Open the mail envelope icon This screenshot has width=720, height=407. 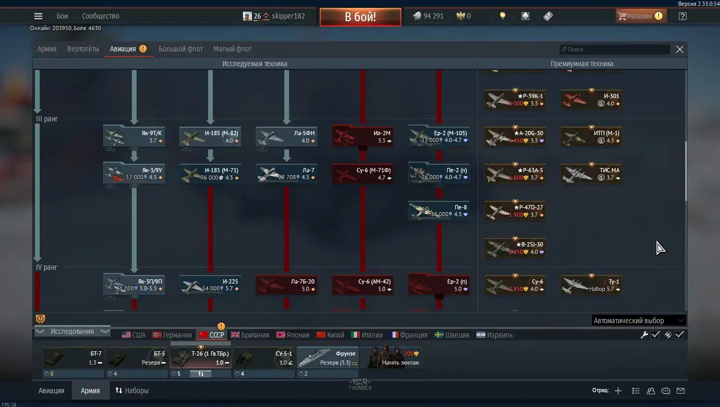click(681, 391)
